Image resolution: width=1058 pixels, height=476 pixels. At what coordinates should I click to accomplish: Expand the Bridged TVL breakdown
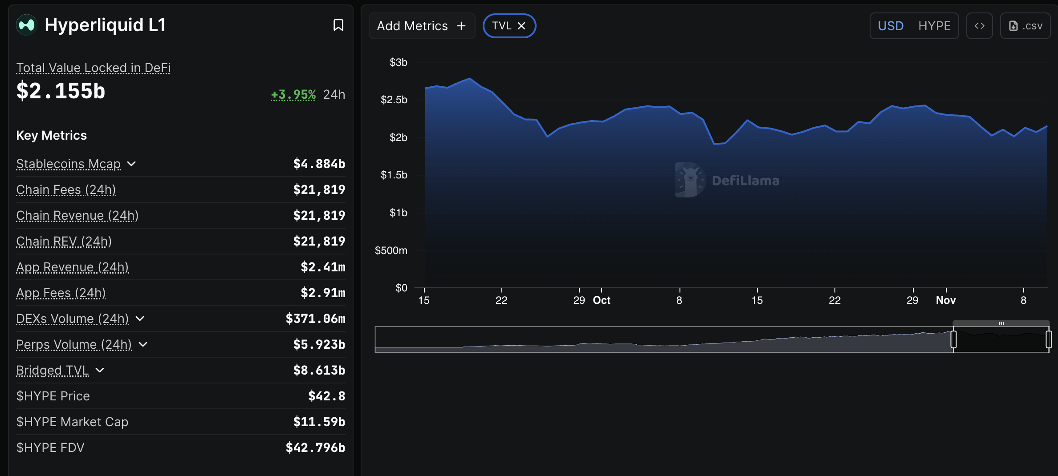(x=100, y=370)
